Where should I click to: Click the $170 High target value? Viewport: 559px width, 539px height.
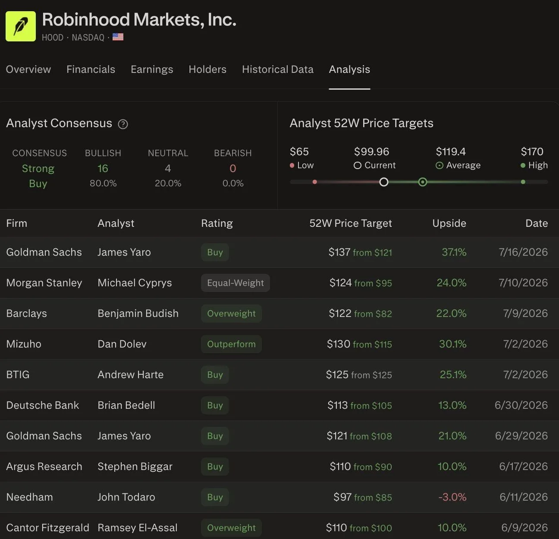[532, 152]
